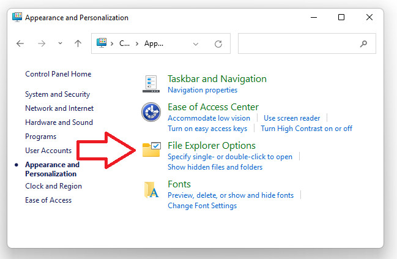Select Hardware and Sound category
This screenshot has height=259, width=397.
coord(59,122)
